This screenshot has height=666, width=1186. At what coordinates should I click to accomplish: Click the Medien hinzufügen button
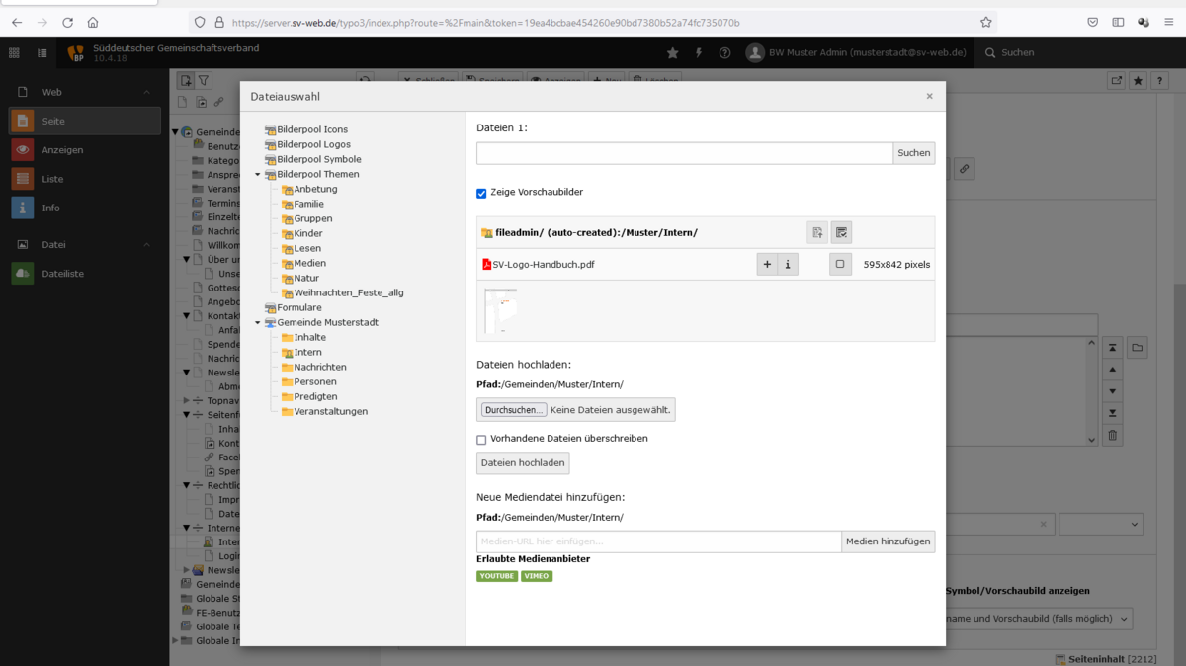(x=888, y=541)
